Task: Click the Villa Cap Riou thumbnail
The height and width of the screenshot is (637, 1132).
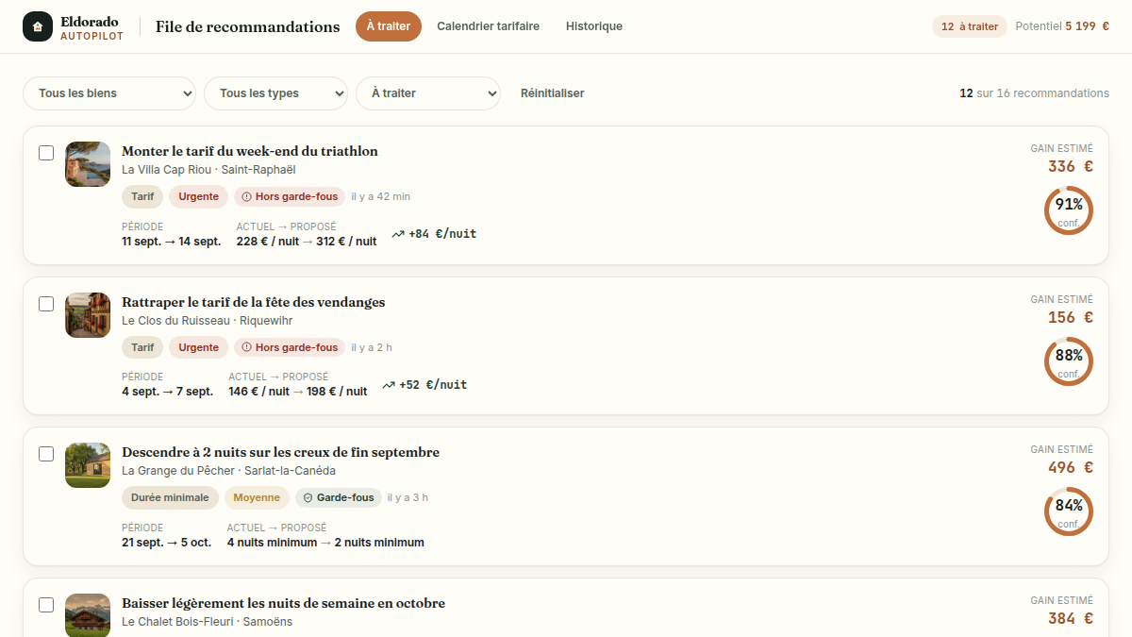Action: [x=88, y=164]
